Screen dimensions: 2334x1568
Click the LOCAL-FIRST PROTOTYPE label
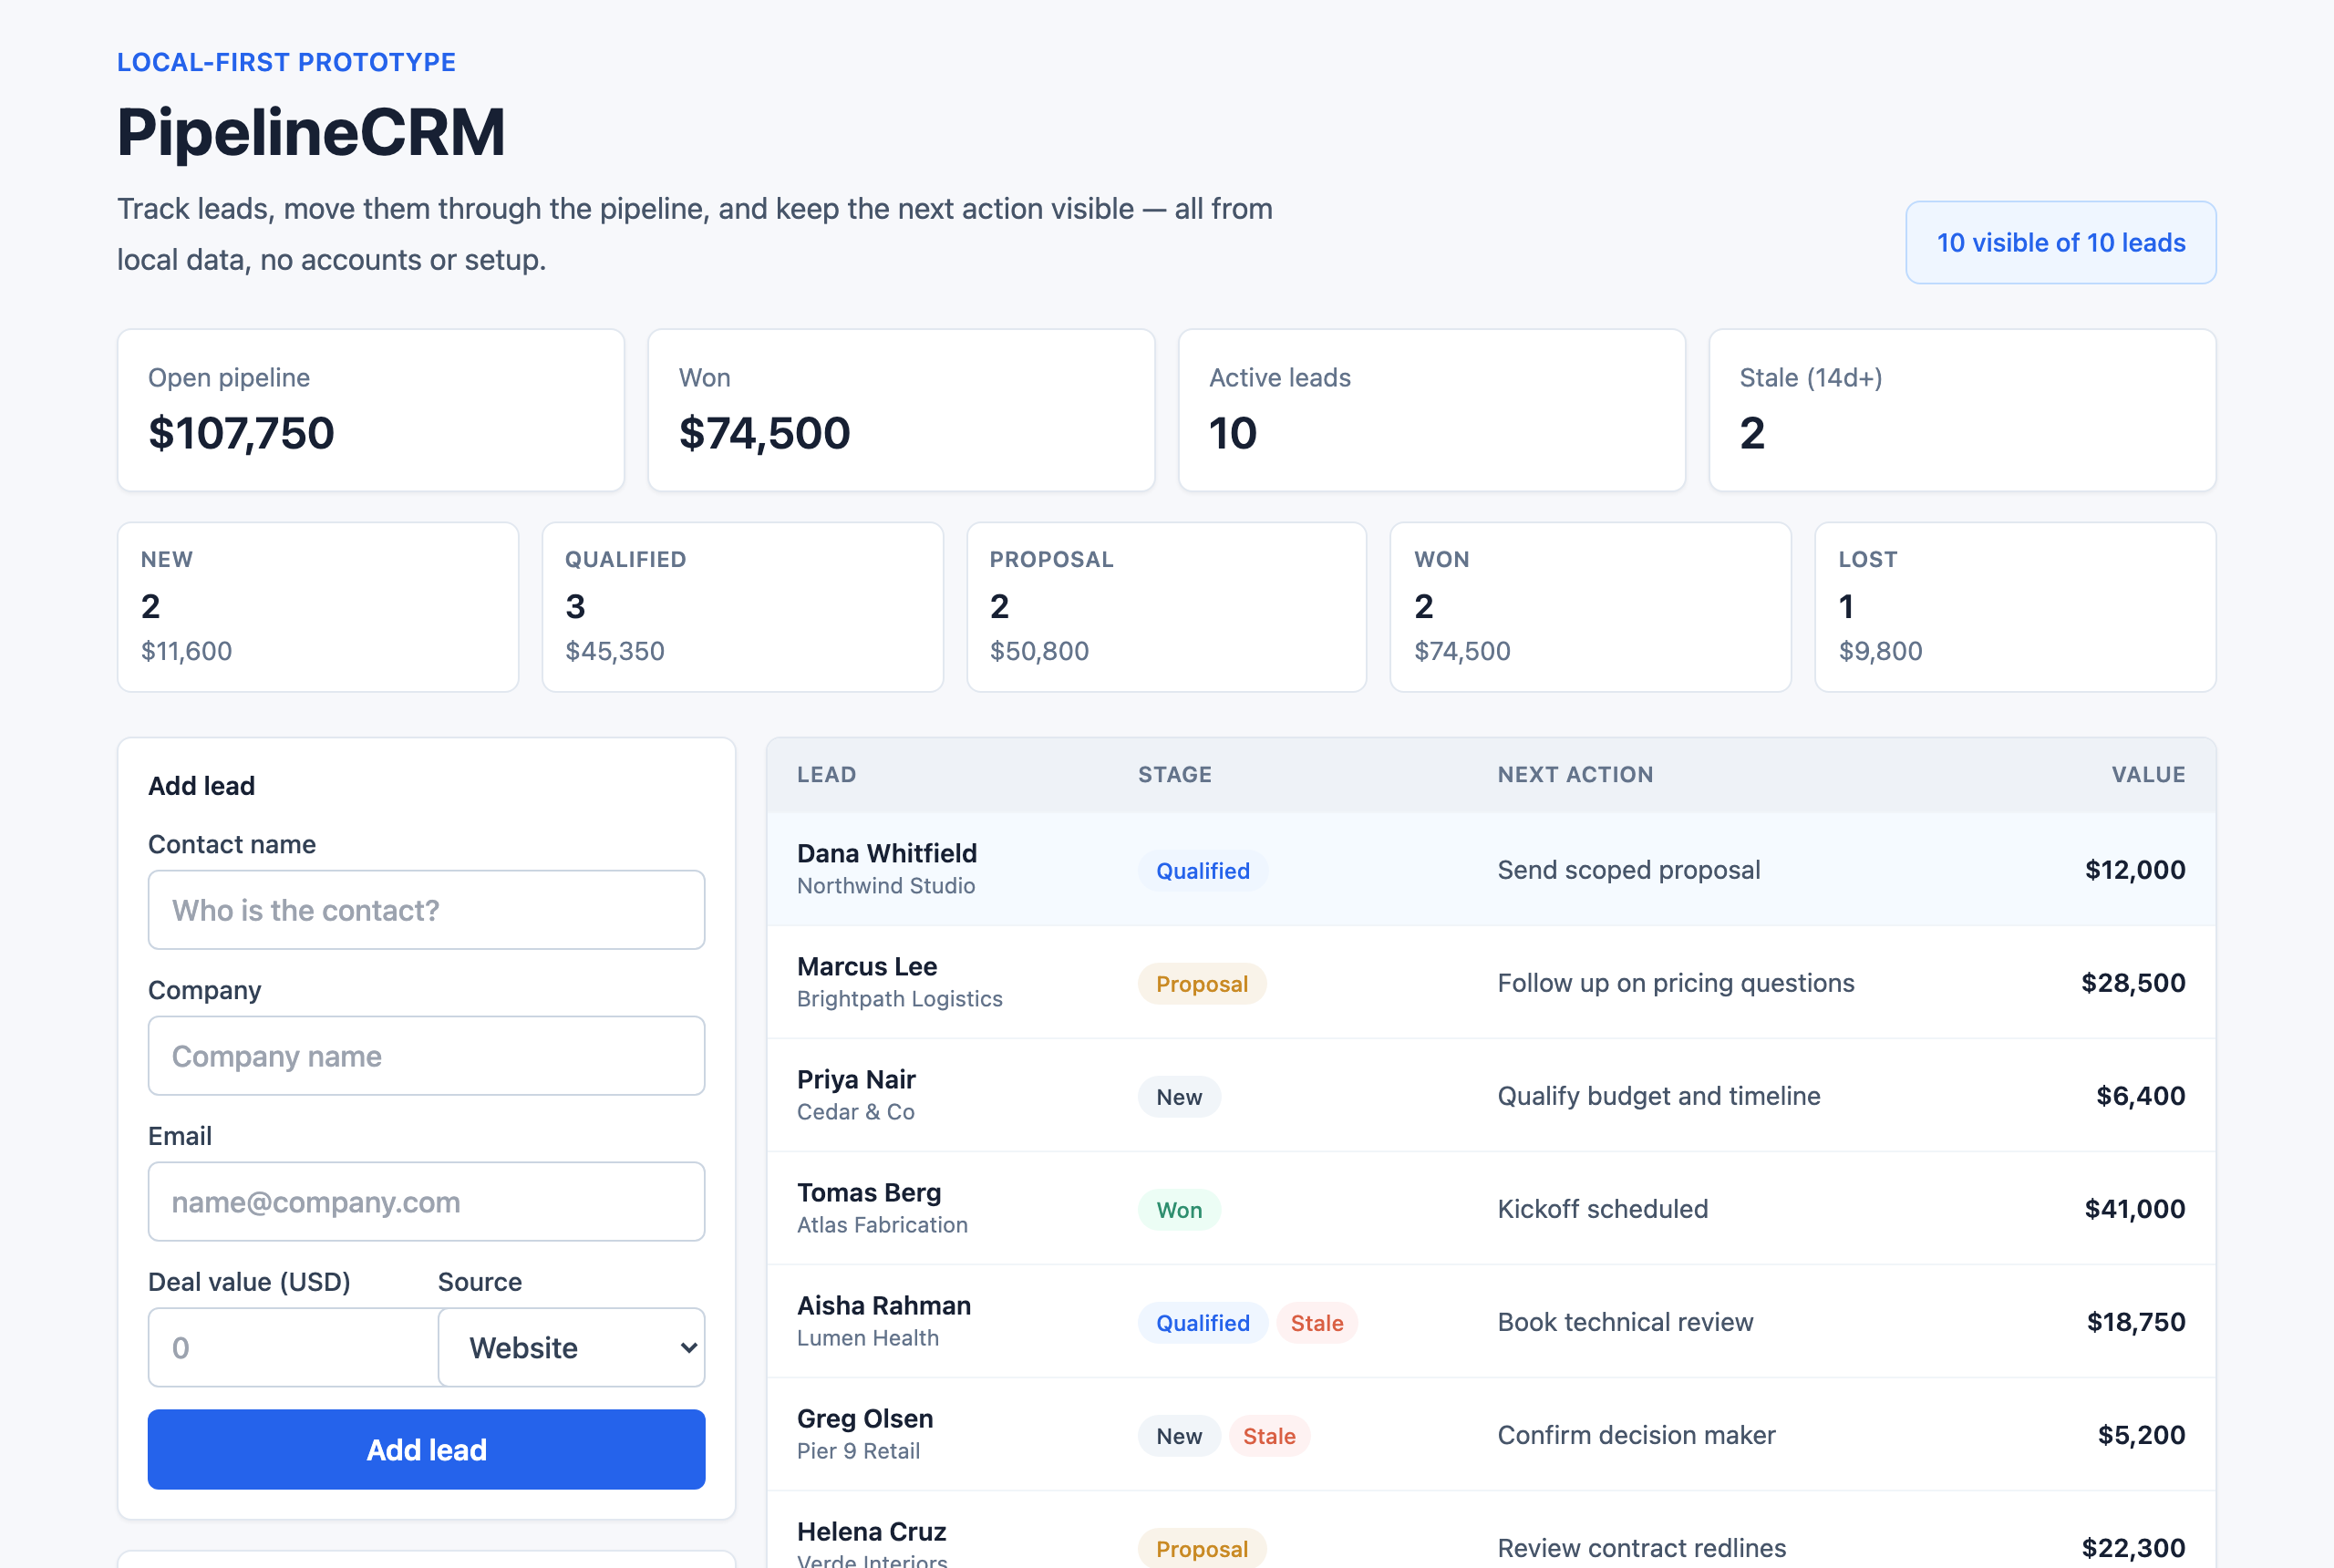(x=286, y=62)
